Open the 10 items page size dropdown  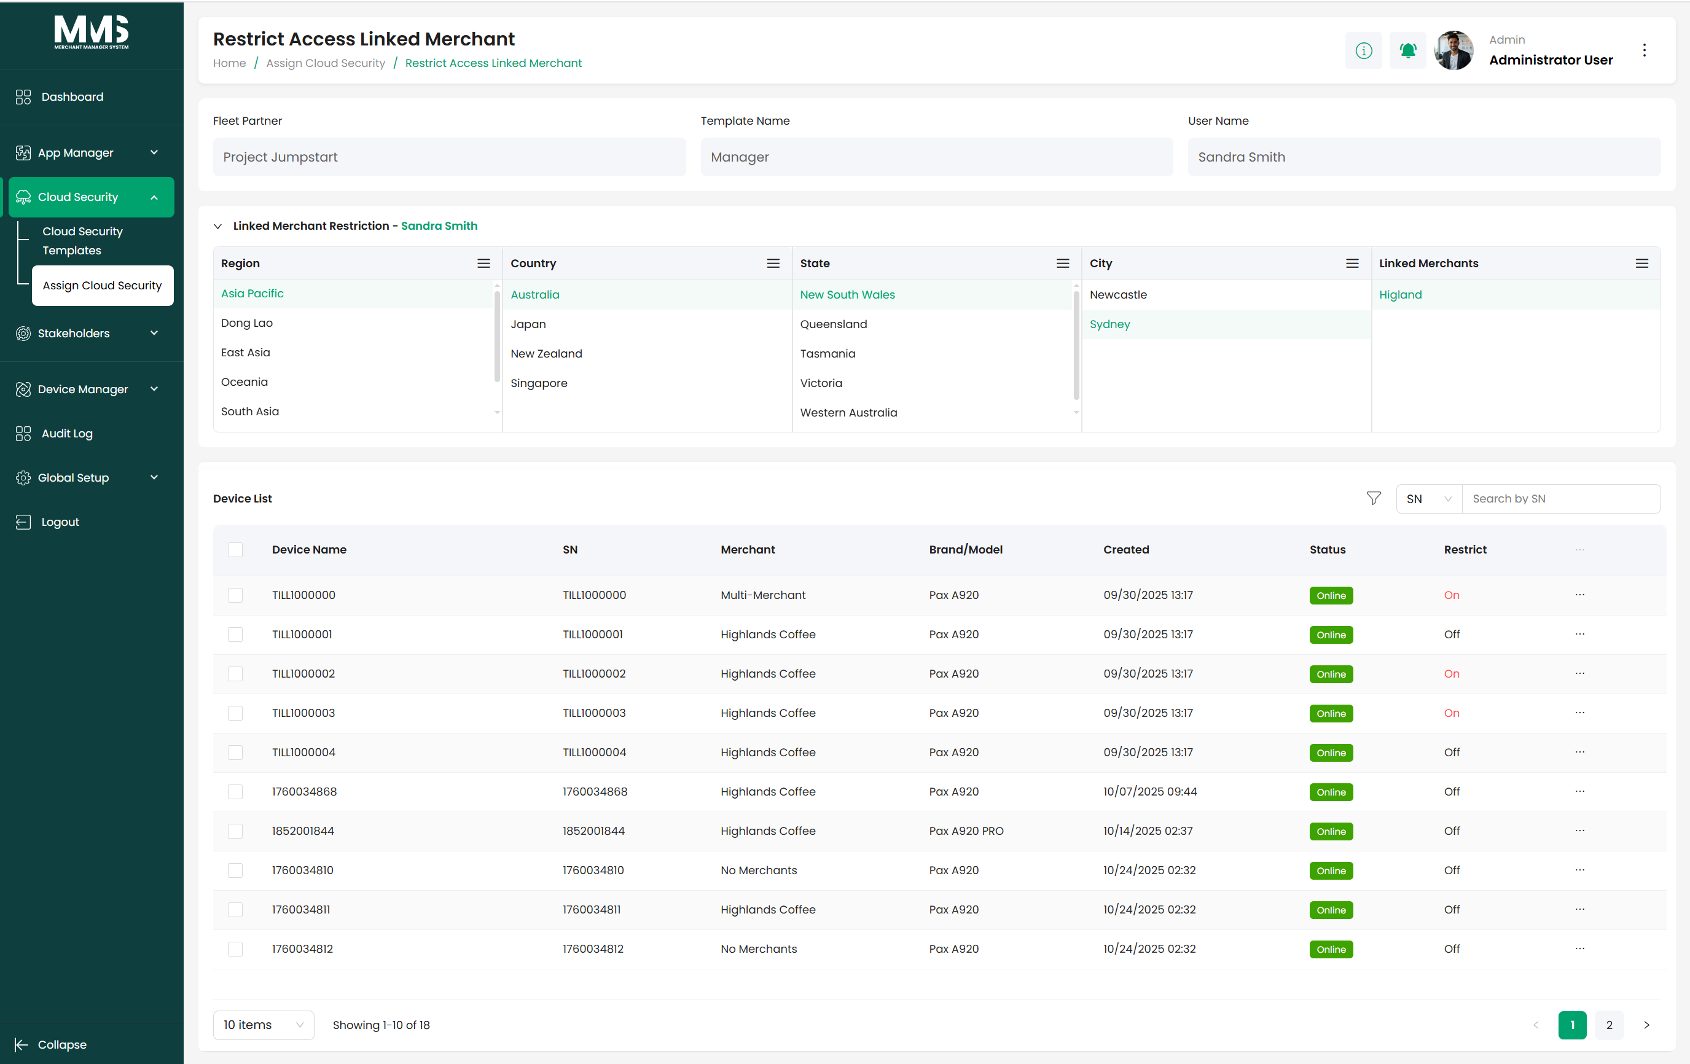263,1025
